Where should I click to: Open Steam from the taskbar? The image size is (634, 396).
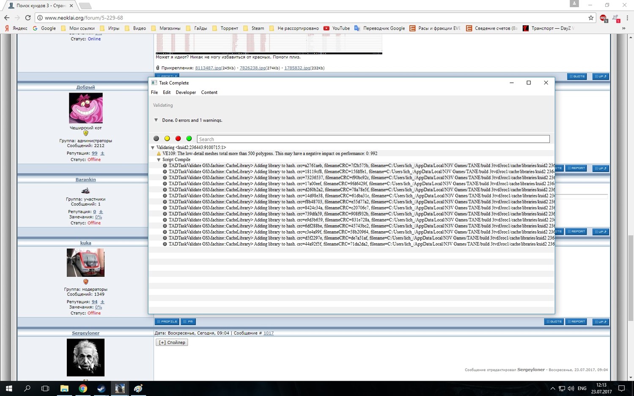(x=101, y=388)
